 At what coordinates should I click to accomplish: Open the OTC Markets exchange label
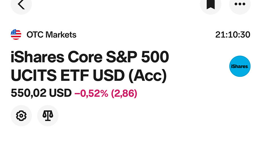51,35
